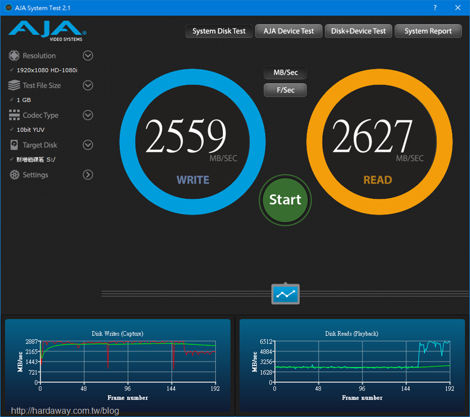Click the AJA Video Systems logo
This screenshot has height=417, width=470.
[x=47, y=31]
